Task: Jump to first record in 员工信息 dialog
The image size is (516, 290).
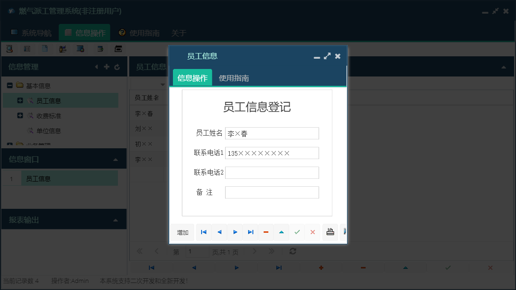Action: pyautogui.click(x=203, y=232)
